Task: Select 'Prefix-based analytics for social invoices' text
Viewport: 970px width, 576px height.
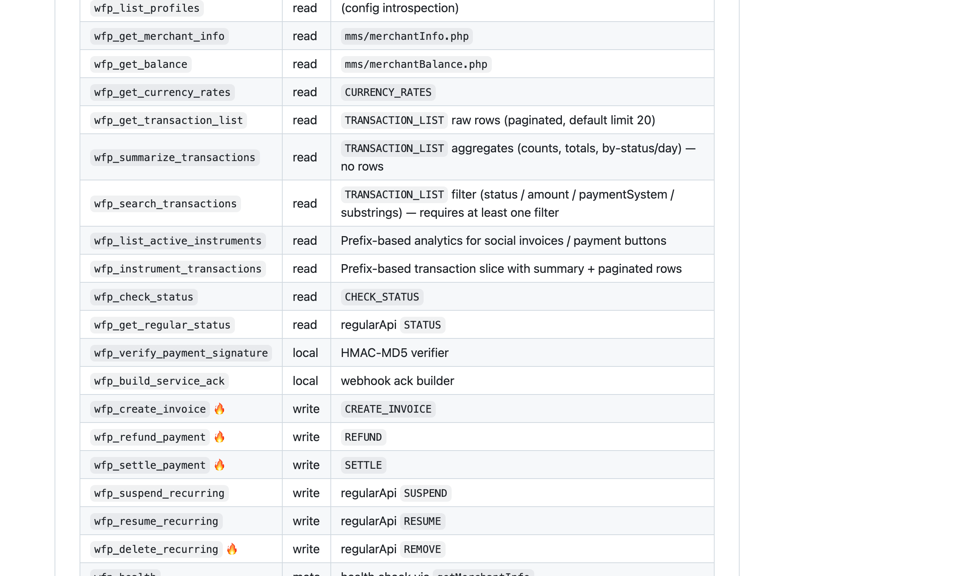Action: [x=452, y=240]
